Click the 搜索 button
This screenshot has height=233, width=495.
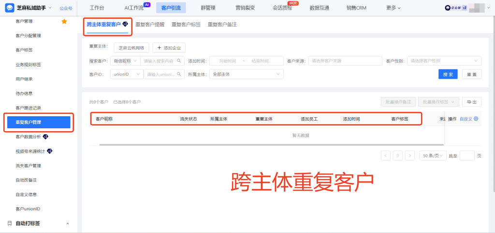tap(448, 74)
